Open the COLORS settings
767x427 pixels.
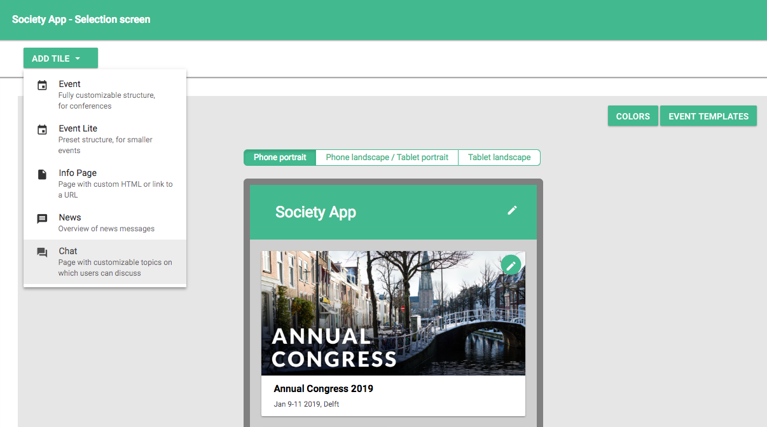pos(633,116)
